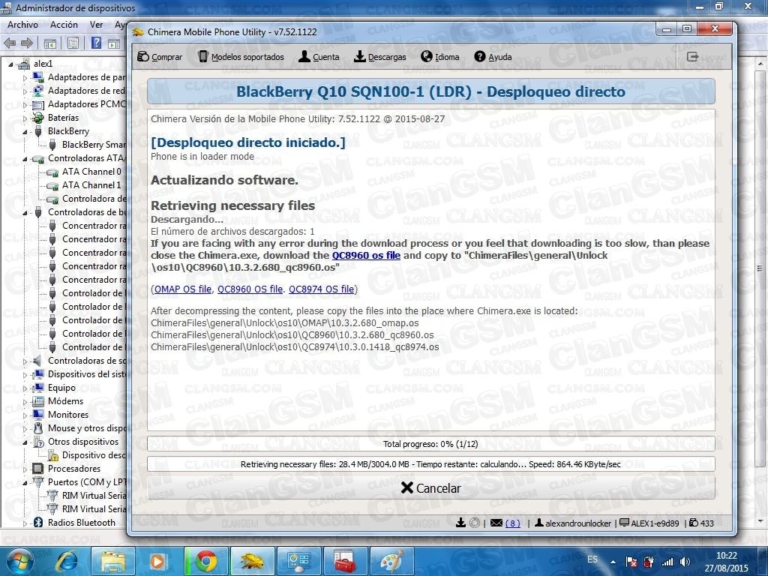768x576 pixels.
Task: Open the red toolbox taskbar app
Action: pos(345,561)
